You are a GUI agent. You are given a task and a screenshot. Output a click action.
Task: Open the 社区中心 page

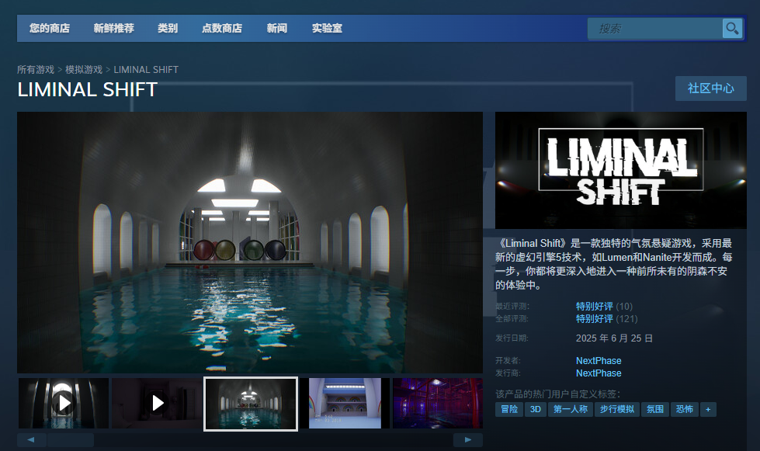coord(710,88)
